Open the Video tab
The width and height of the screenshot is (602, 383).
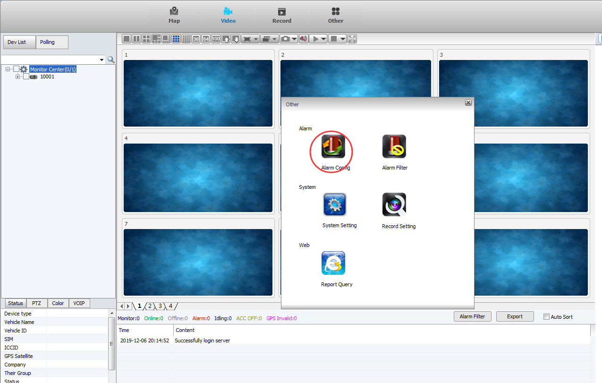[x=228, y=15]
